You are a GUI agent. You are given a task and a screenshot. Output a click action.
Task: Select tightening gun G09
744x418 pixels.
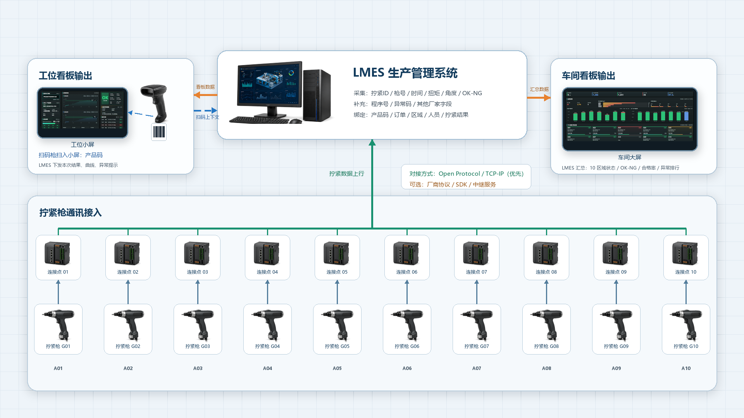coord(616,325)
